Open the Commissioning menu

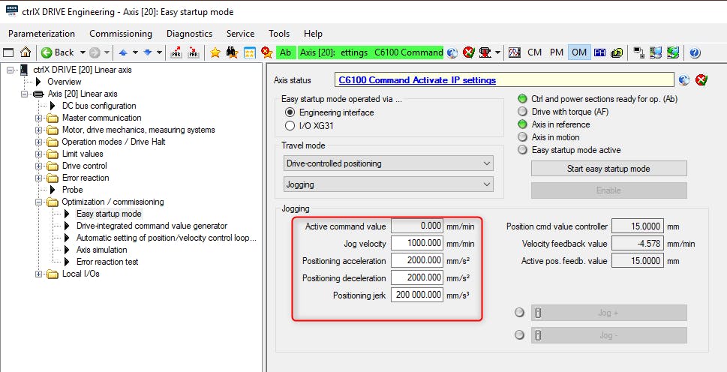coord(121,33)
